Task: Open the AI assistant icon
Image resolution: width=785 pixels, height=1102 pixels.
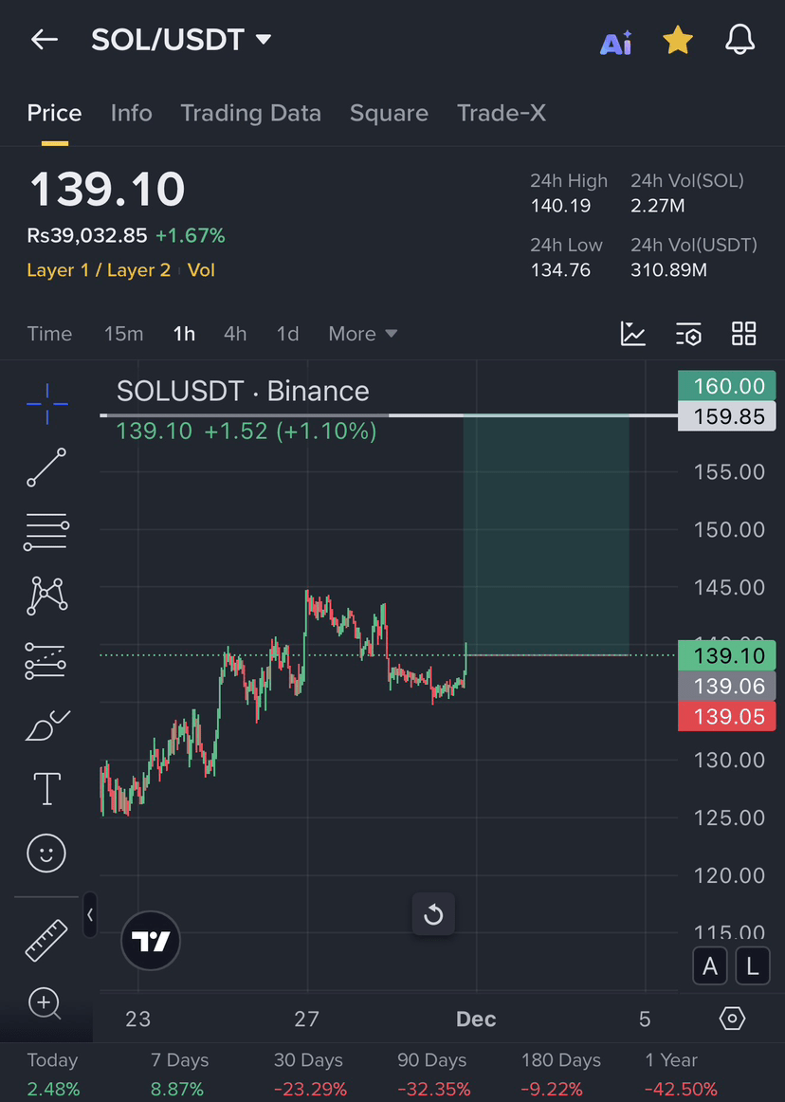Action: coord(615,42)
